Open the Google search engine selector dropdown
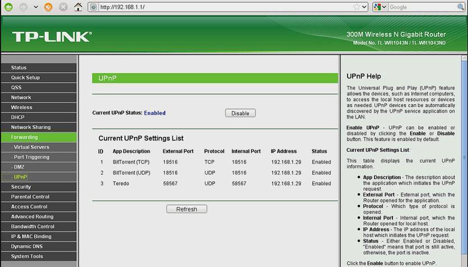This screenshot has height=267, width=468. (379, 7)
